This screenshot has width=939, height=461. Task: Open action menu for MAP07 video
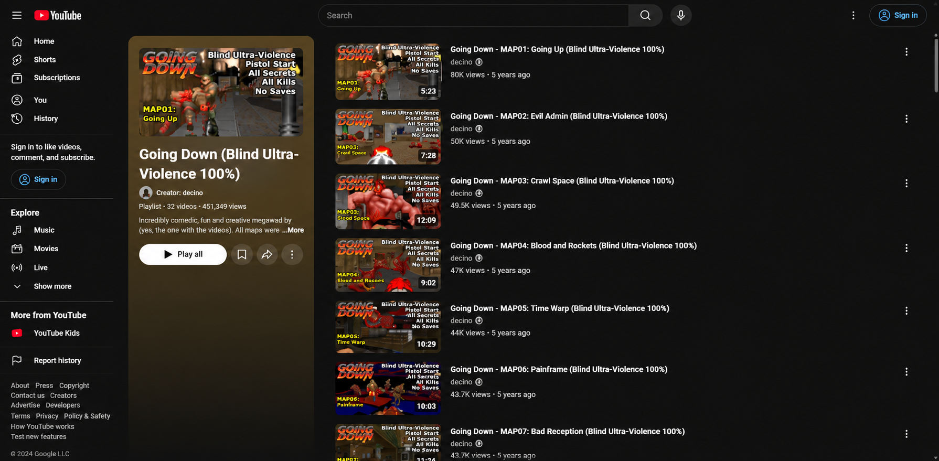pos(906,434)
